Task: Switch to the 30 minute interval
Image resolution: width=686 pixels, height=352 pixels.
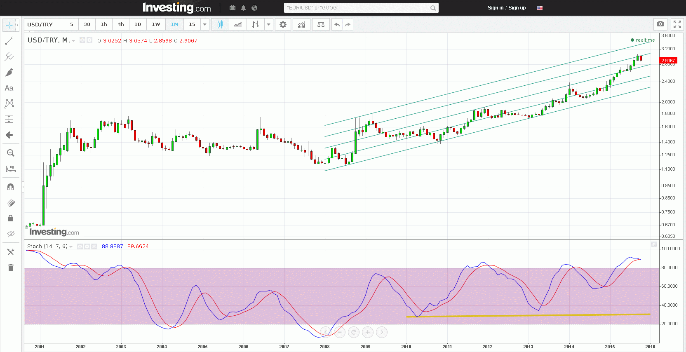Action: [87, 24]
